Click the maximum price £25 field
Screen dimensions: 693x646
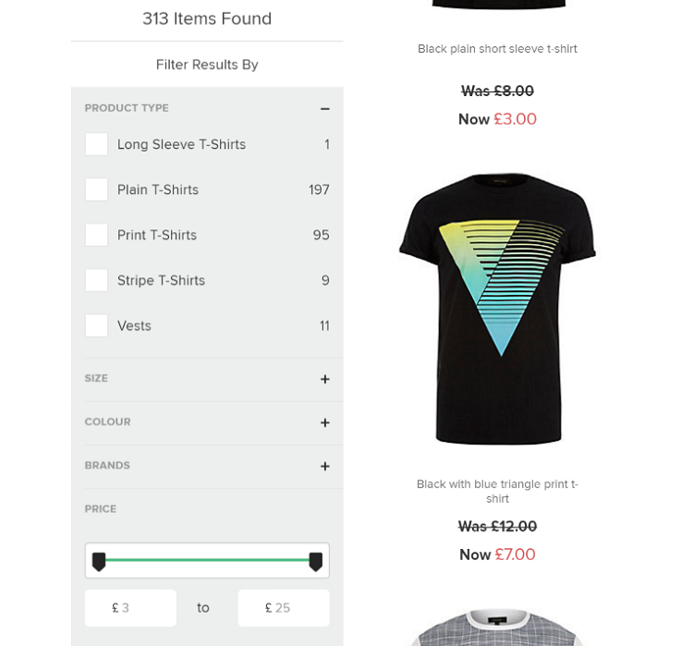click(284, 608)
